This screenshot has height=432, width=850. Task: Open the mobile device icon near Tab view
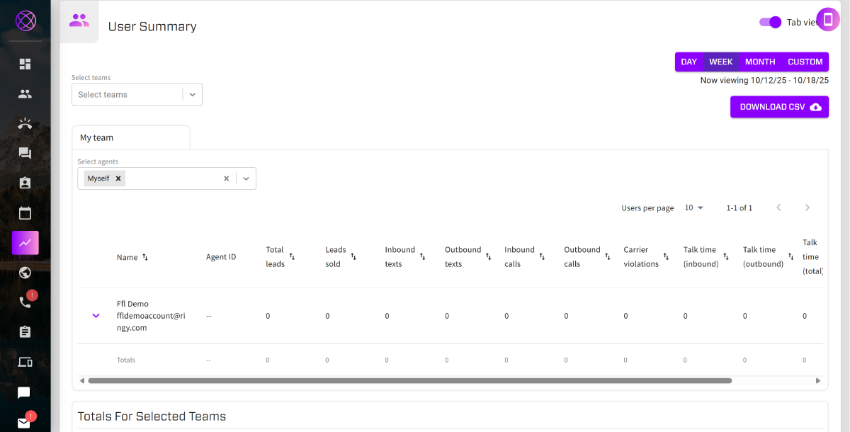click(x=827, y=18)
